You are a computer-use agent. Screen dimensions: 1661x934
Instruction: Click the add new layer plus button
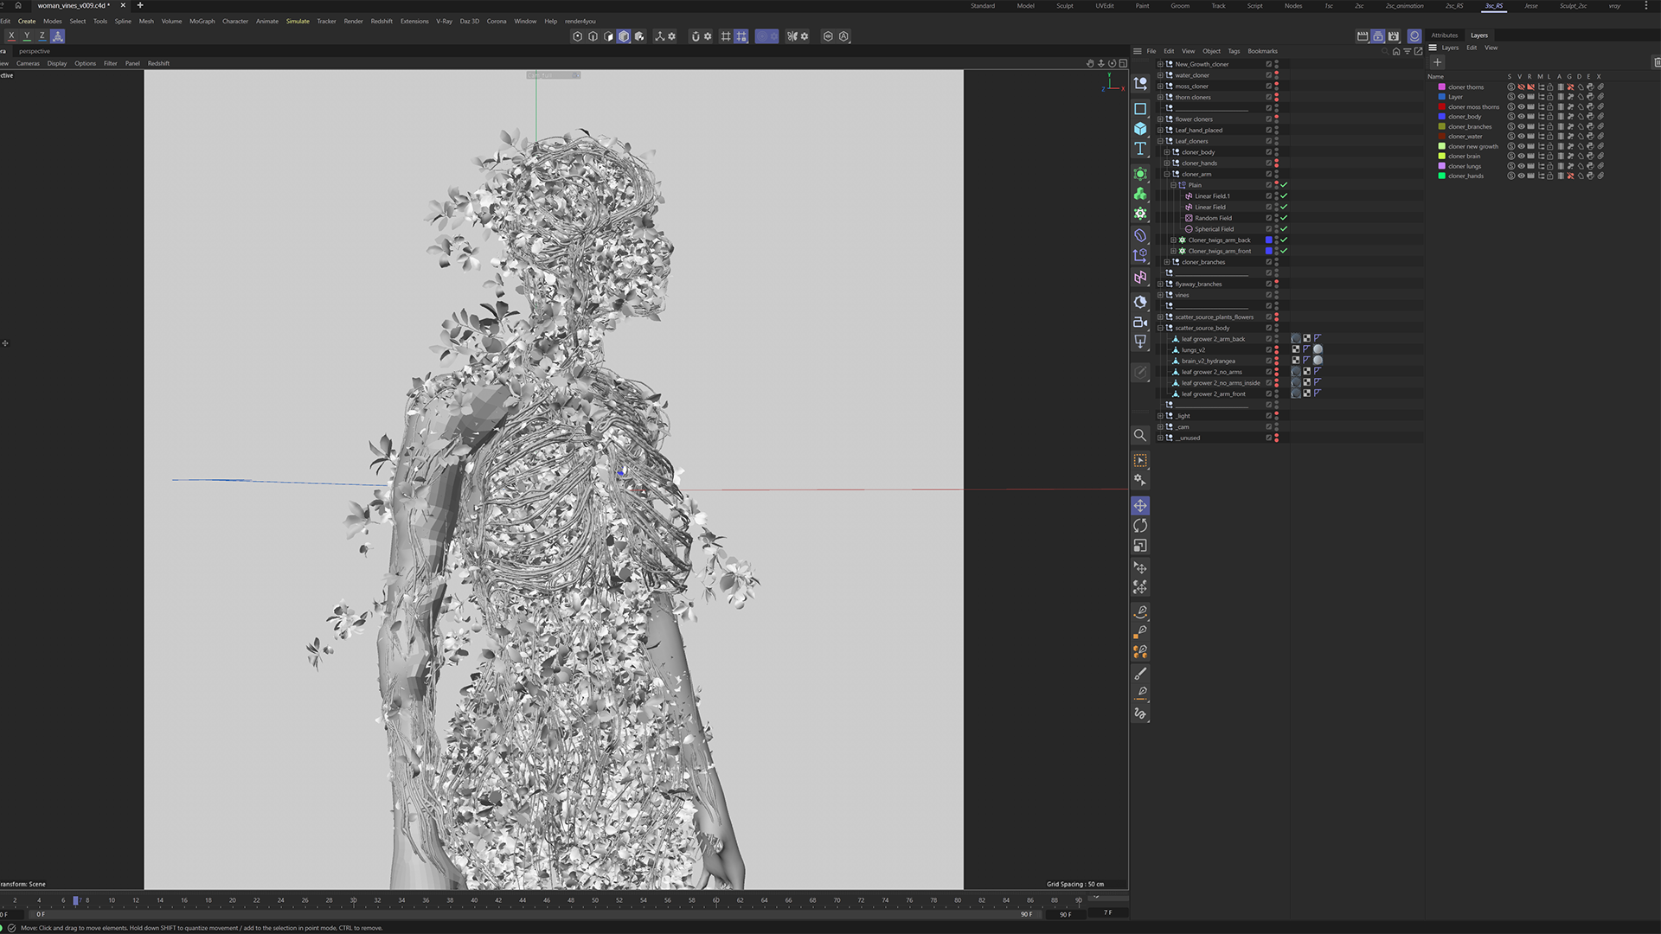pyautogui.click(x=1438, y=62)
